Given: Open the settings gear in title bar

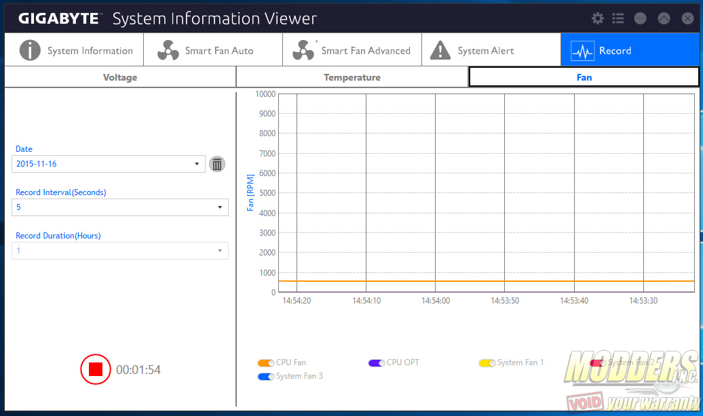Looking at the screenshot, I should pyautogui.click(x=597, y=18).
